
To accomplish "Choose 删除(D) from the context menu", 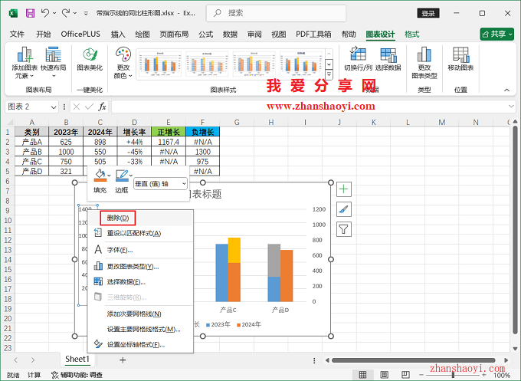I will 117,218.
